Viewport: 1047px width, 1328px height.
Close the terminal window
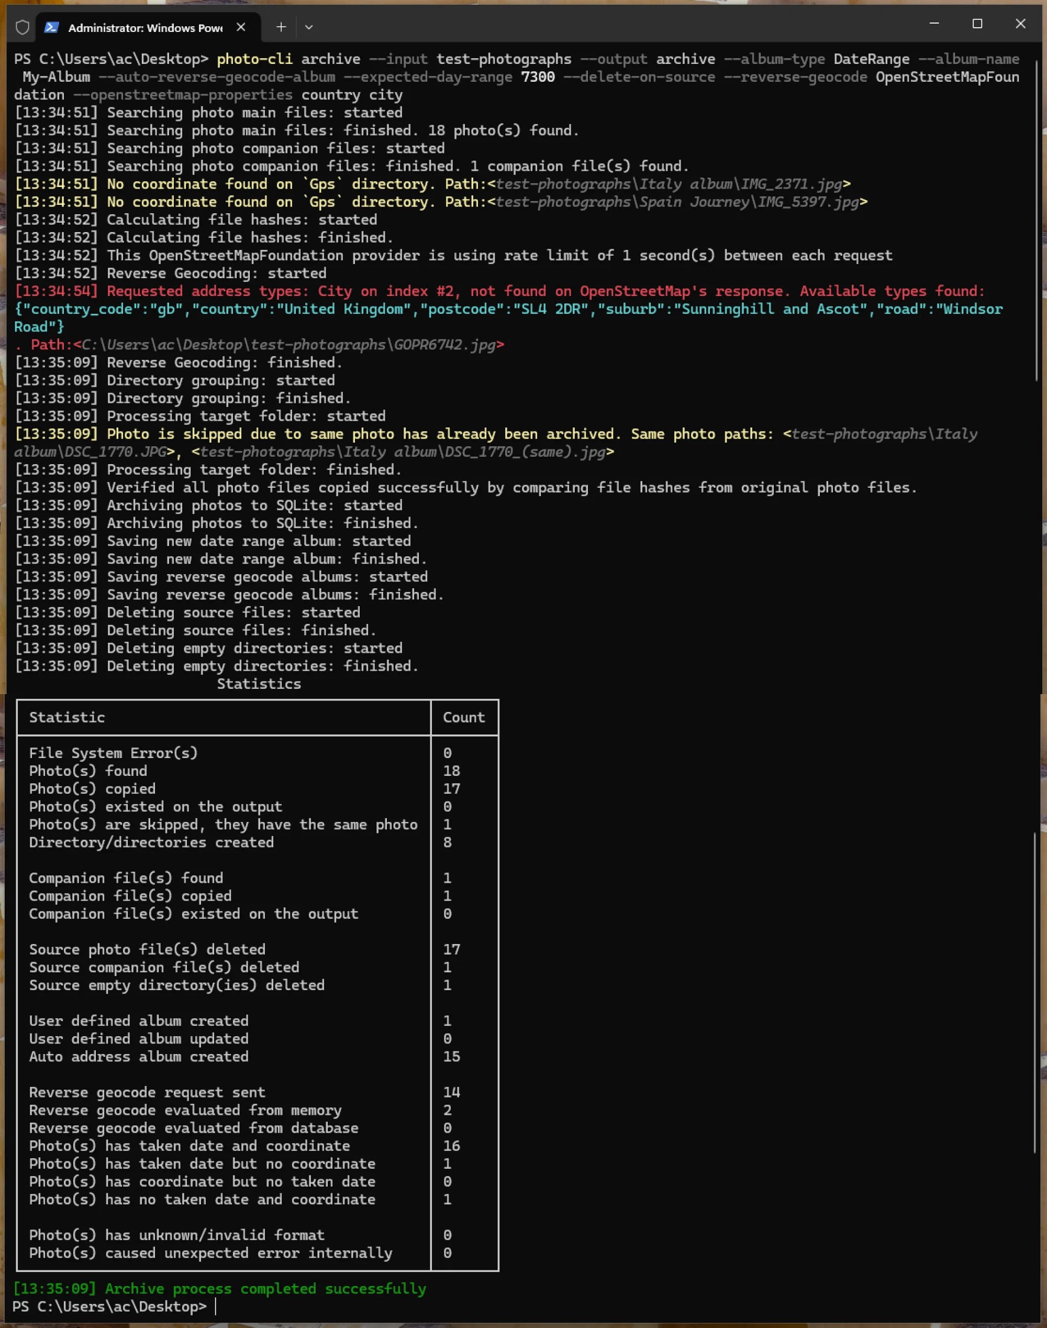click(x=1020, y=23)
